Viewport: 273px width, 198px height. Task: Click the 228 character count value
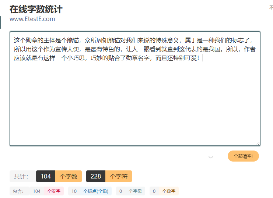click(x=96, y=176)
